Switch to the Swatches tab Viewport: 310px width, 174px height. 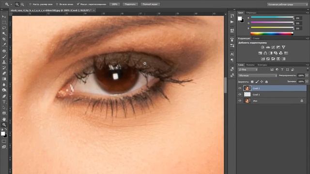[251, 13]
